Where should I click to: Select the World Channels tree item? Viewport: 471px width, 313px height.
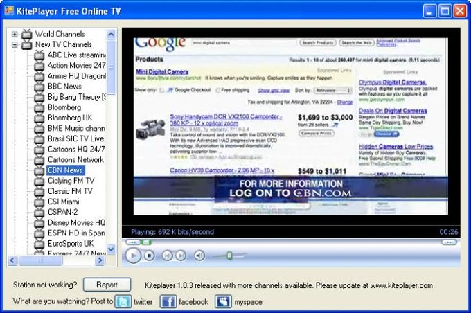[x=60, y=34]
